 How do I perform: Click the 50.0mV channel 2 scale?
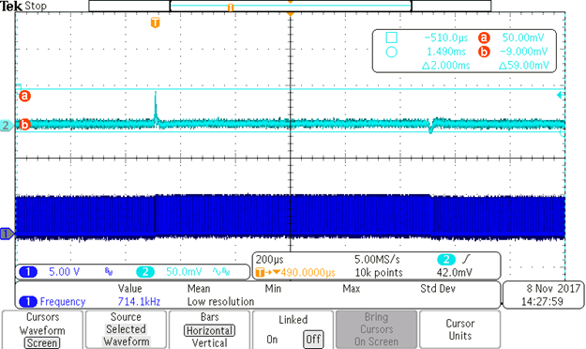tap(184, 272)
